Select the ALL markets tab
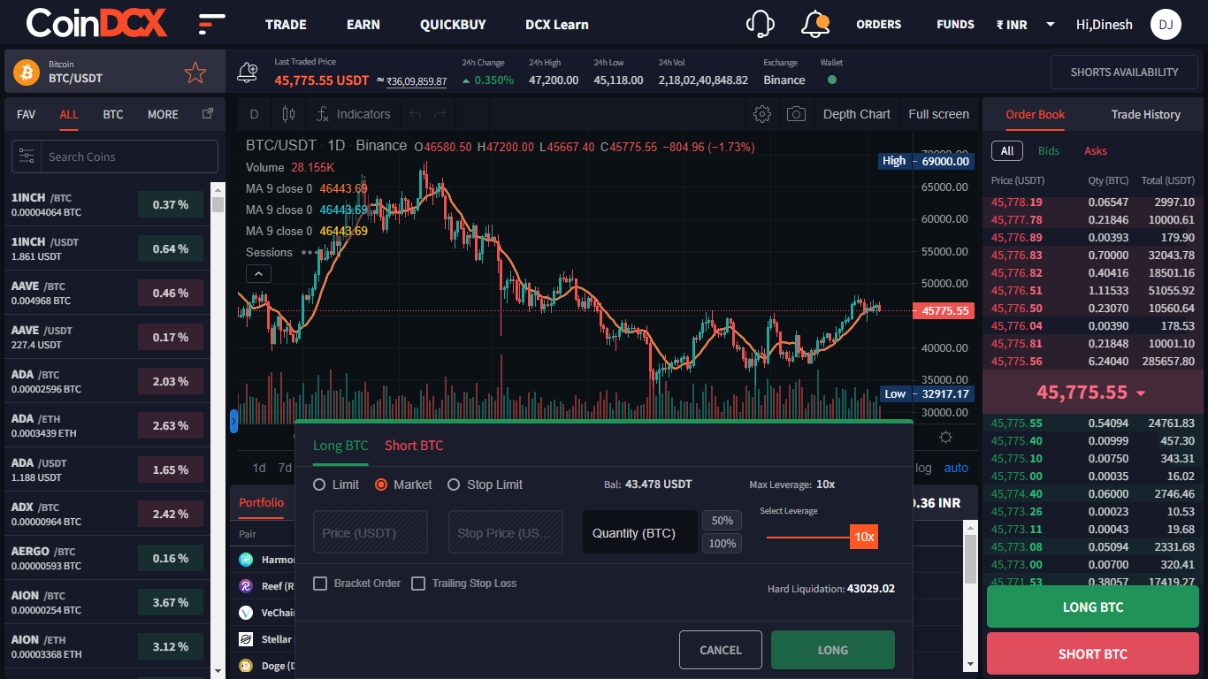Viewport: 1208px width, 679px height. (69, 114)
